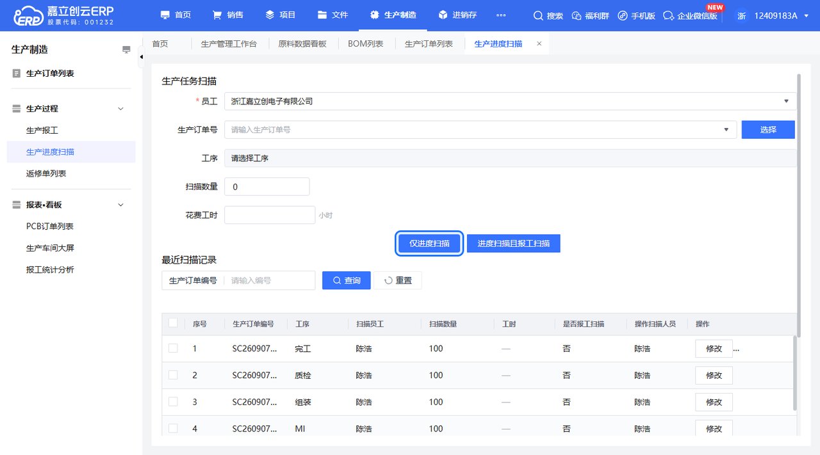The width and height of the screenshot is (820, 455).
Task: Click the 选择 button
Action: click(768, 129)
